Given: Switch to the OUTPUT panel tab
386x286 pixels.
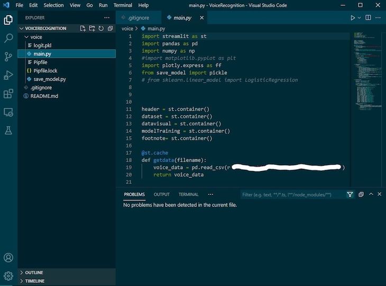Looking at the screenshot, I should 161,194.
